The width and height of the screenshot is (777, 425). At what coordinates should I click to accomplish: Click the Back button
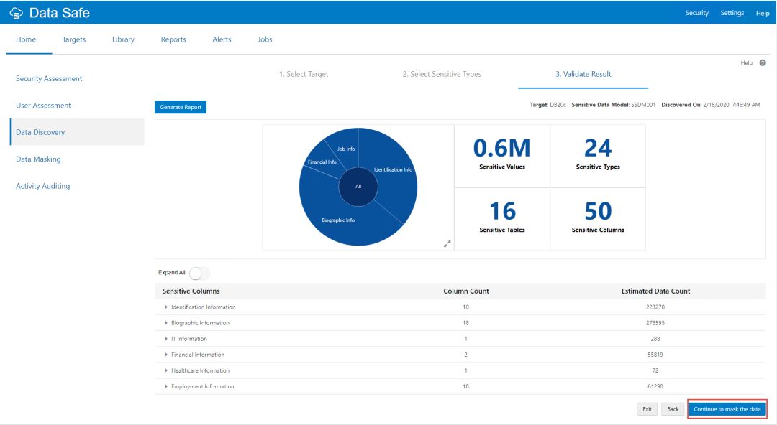(x=673, y=409)
